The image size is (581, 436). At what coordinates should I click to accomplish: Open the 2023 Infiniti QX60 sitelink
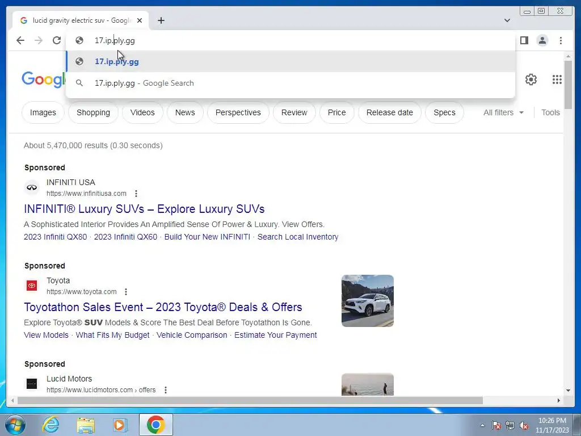coord(125,237)
